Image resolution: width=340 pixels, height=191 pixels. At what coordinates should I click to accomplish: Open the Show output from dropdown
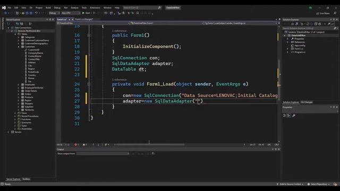coord(103,153)
